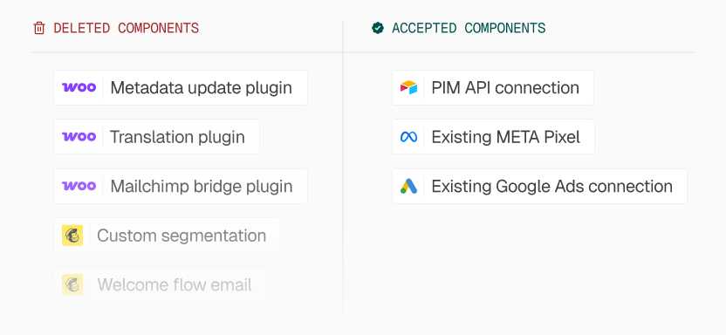Viewport: 726px width, 335px height.
Task: Select the Mailchimp bridge plugin chip
Action: click(181, 186)
